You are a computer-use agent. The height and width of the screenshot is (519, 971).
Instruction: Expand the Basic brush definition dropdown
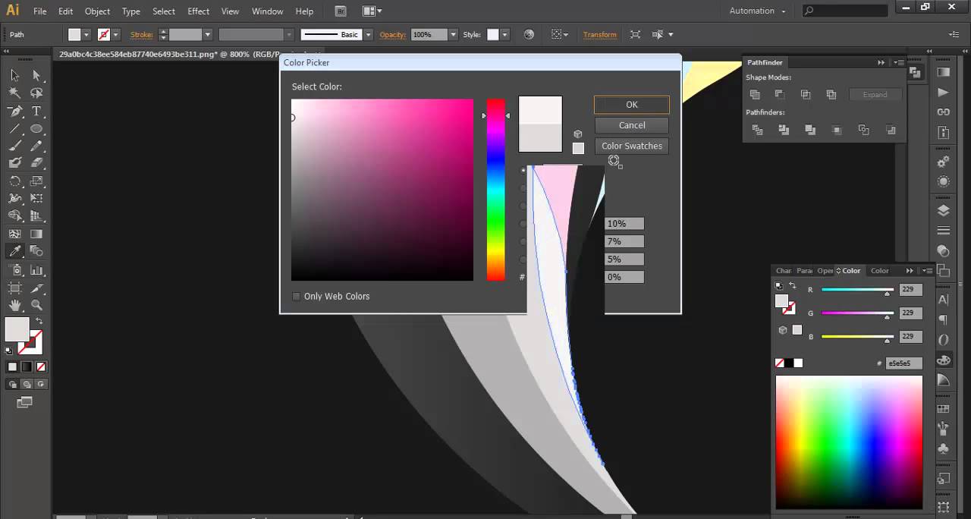pyautogui.click(x=368, y=35)
